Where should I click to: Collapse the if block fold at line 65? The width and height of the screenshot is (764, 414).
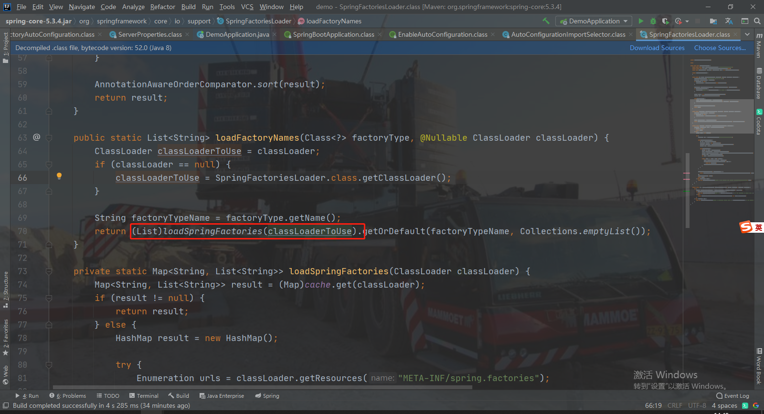(49, 165)
